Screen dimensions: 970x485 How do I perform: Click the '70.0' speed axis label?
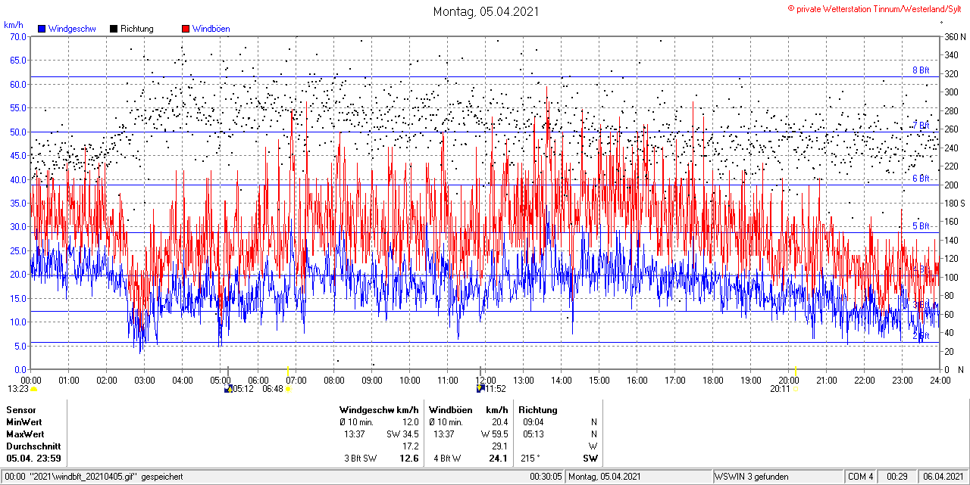pyautogui.click(x=18, y=36)
